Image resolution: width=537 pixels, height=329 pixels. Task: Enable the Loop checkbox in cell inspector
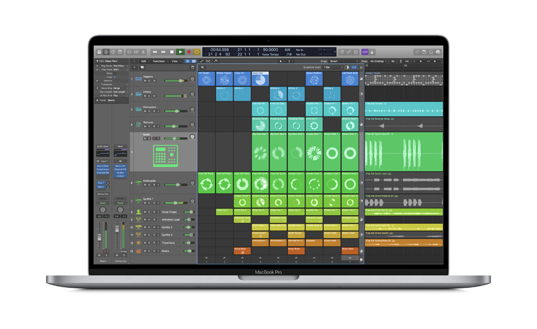tap(115, 77)
